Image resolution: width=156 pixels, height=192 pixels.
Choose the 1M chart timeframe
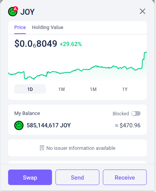click(x=93, y=89)
